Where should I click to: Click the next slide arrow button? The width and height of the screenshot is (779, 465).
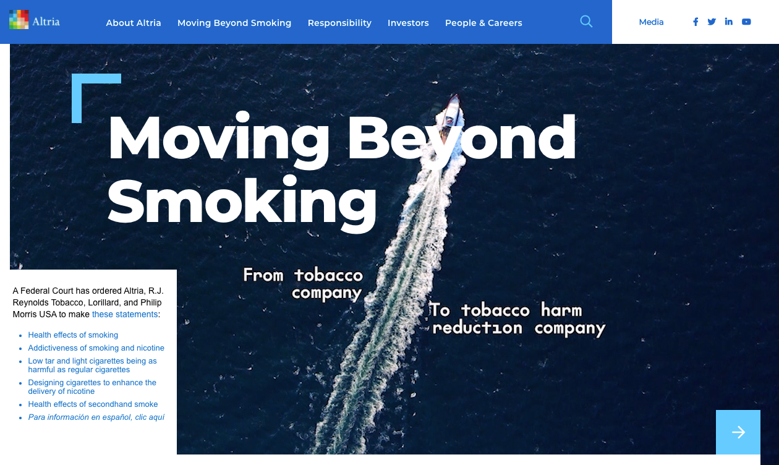pyautogui.click(x=738, y=432)
